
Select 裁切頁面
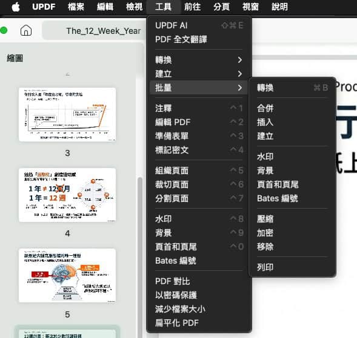point(199,184)
